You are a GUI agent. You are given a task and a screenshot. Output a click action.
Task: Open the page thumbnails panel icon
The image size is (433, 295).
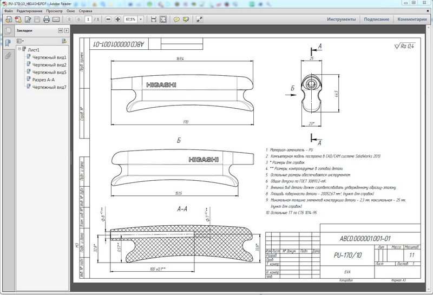coord(8,30)
